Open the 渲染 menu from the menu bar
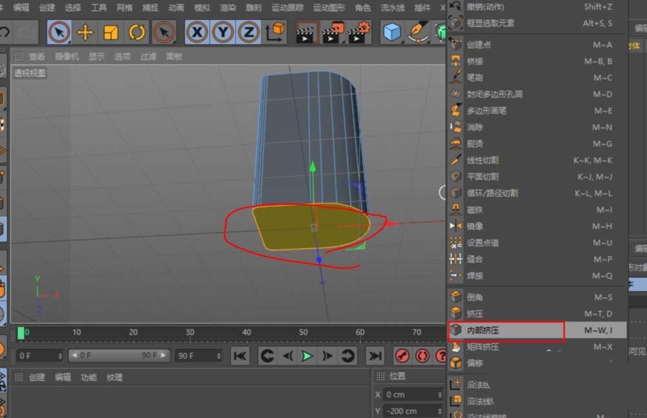This screenshot has width=647, height=418. 227,8
